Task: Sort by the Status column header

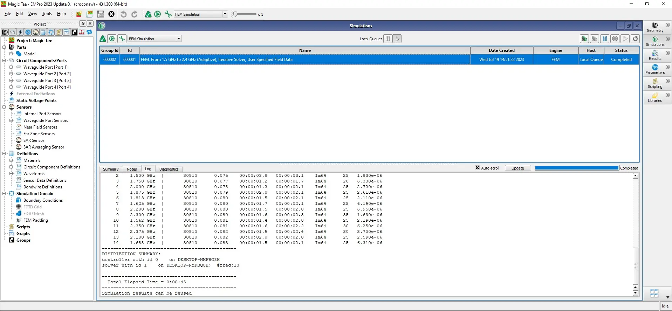Action: coord(621,50)
